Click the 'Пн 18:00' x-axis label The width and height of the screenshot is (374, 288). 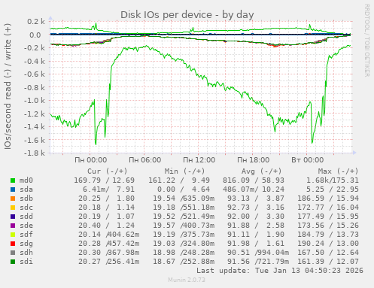[x=253, y=160]
